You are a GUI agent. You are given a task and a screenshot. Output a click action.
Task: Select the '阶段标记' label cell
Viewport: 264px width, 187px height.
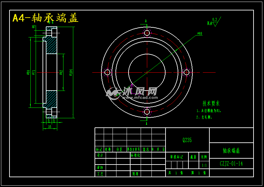177,157
